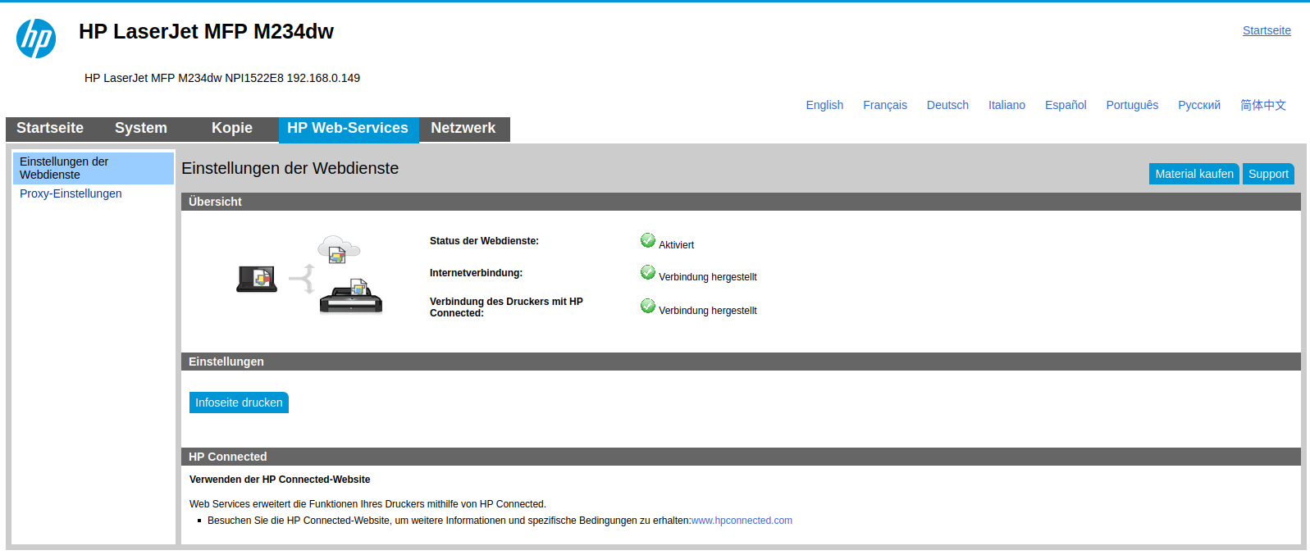The image size is (1310, 555).
Task: Click the green check icon beside Aktiviert
Action: point(648,240)
